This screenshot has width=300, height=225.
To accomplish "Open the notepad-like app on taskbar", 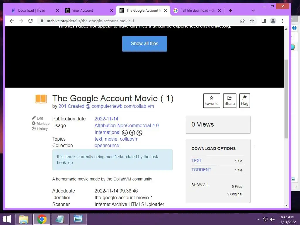I will click(x=60, y=219).
